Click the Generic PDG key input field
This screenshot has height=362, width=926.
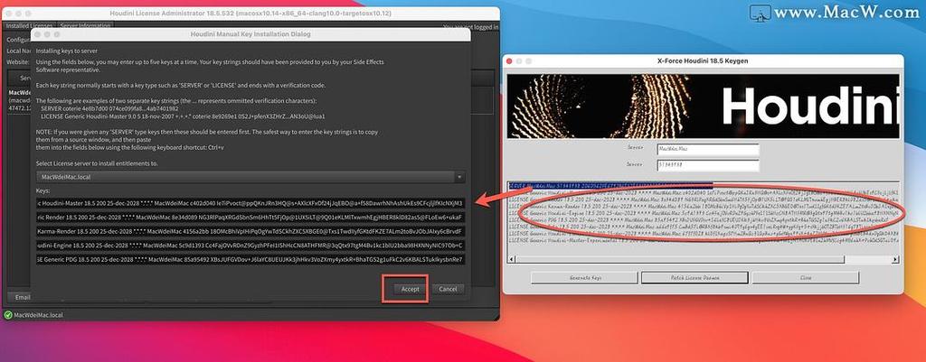point(250,259)
